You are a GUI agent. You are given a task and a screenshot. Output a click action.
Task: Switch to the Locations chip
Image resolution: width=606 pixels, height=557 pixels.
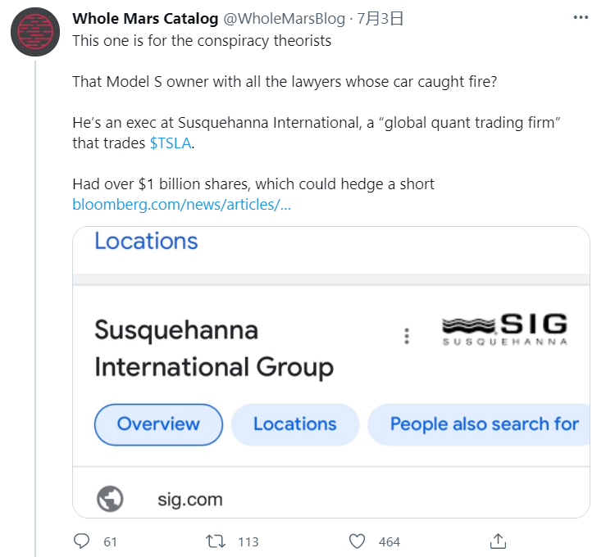point(295,424)
